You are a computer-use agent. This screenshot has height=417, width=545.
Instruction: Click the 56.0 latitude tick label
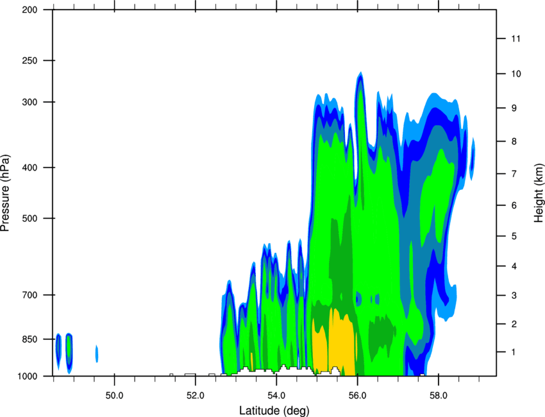357,396
